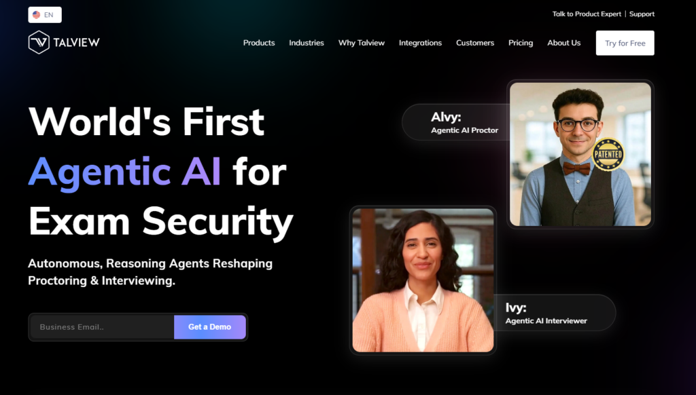Select Alvy's portrait image
The width and height of the screenshot is (696, 395).
(x=580, y=154)
